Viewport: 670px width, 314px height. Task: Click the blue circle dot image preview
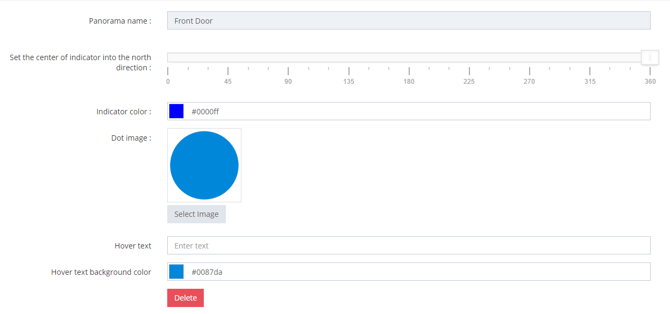click(x=204, y=165)
